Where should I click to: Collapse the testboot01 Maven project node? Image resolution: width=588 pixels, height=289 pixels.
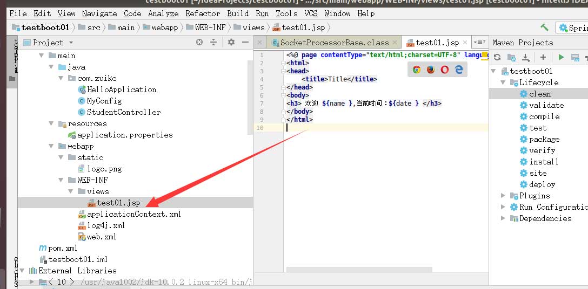click(494, 71)
